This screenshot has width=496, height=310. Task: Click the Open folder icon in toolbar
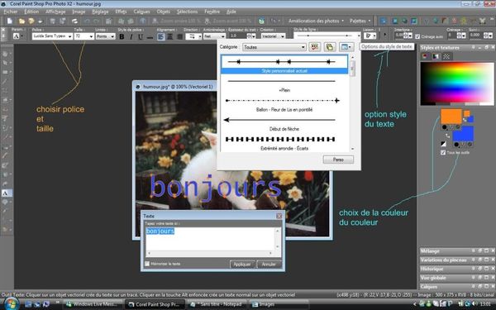point(21,21)
